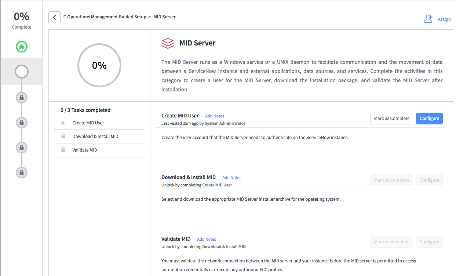Open IT Operations Management Guided Setup breadcrumb

(x=104, y=17)
